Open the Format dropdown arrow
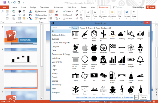The width and height of the screenshot is (158, 103). (x=74, y=15)
